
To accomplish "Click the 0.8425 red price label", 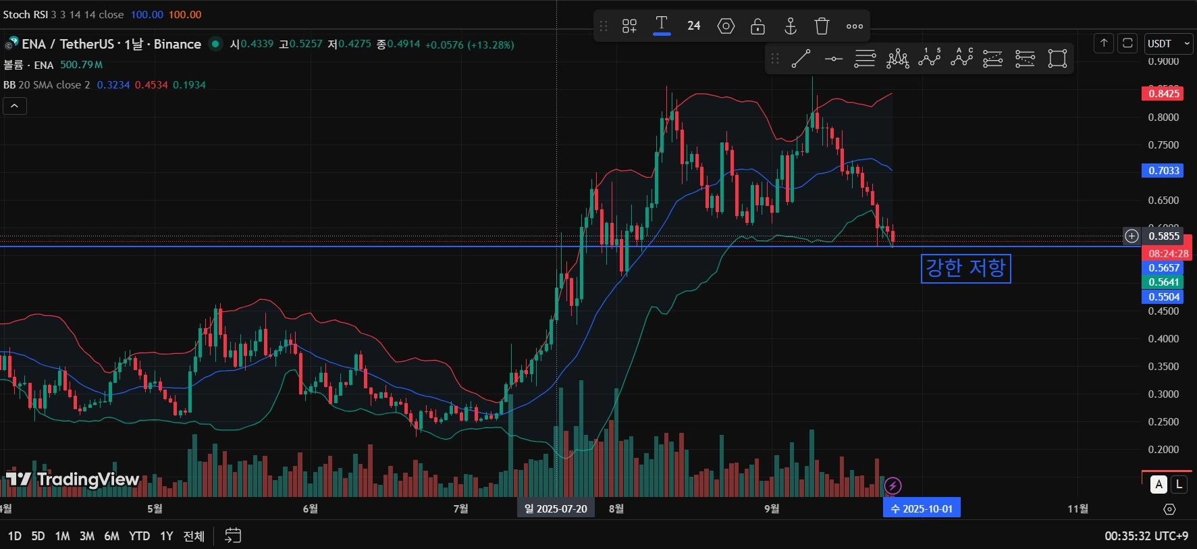I will [1163, 93].
